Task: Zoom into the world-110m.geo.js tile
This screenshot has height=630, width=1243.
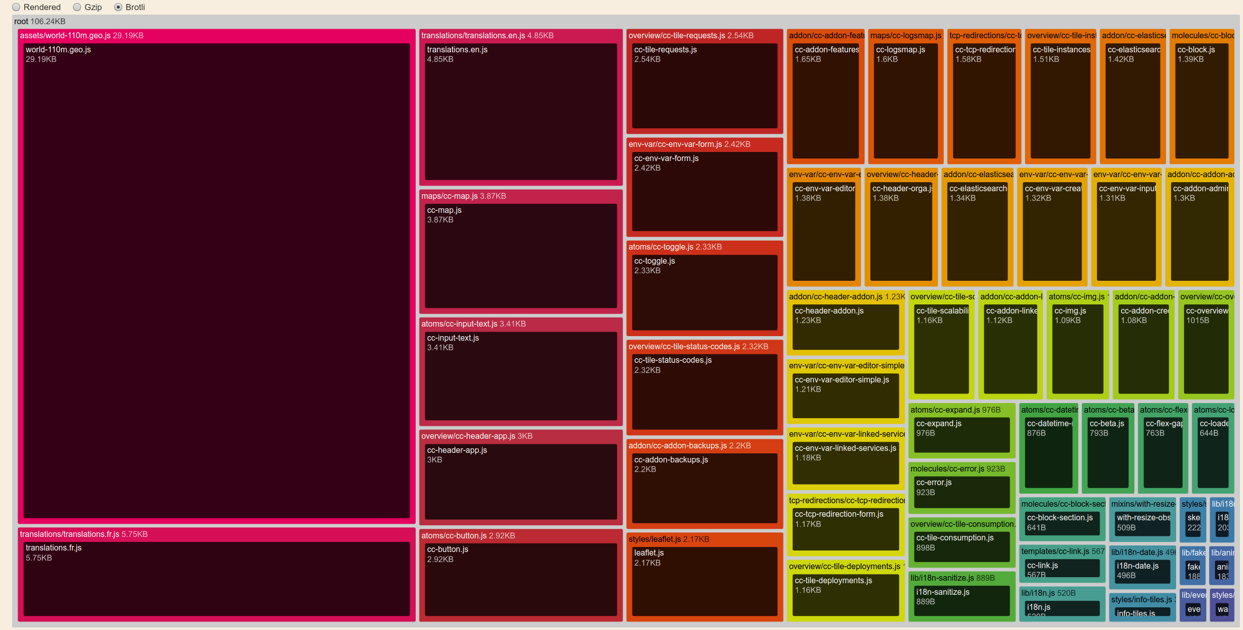Action: [216, 282]
